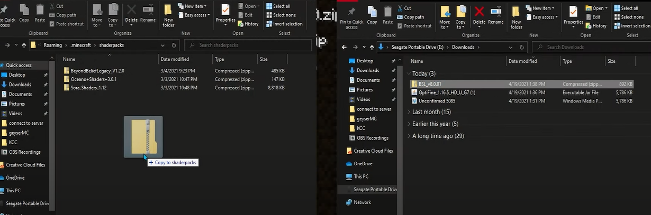Click Copy path in the Downloads window
The image size is (651, 215).
tap(410, 17)
